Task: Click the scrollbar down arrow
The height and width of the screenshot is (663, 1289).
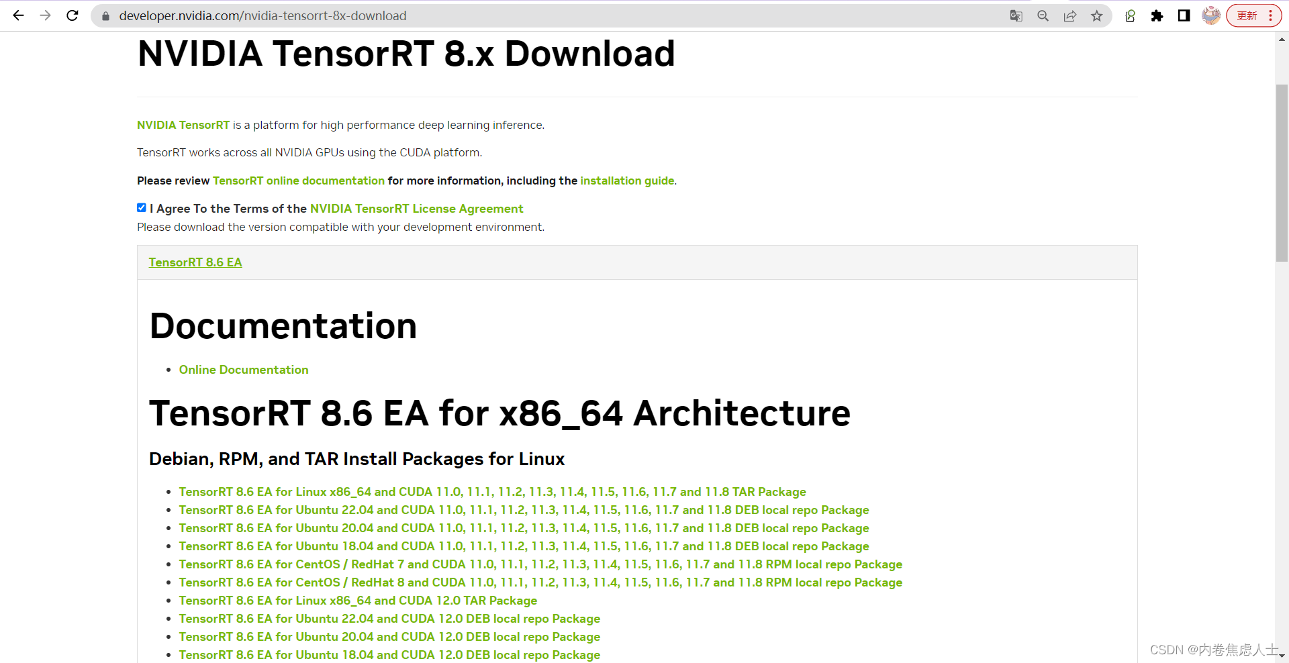Action: click(1282, 656)
